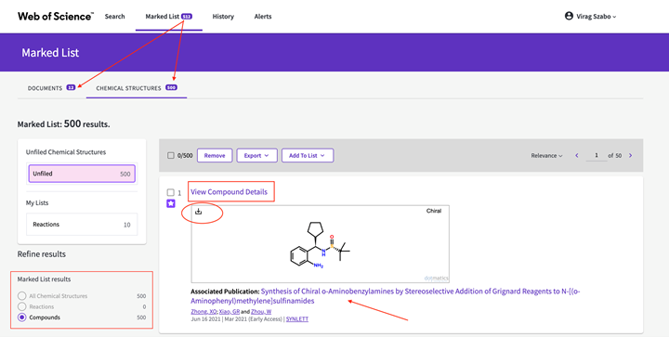Click the purple star marked-list icon

click(171, 203)
